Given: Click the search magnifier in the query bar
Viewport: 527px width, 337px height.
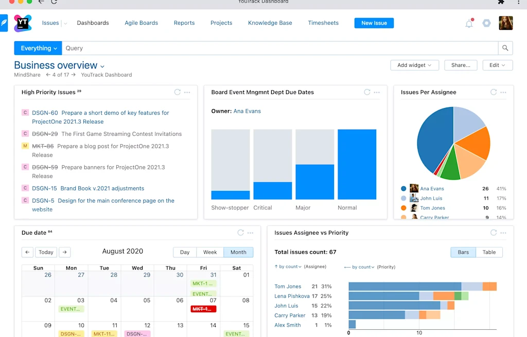Looking at the screenshot, I should tap(504, 48).
